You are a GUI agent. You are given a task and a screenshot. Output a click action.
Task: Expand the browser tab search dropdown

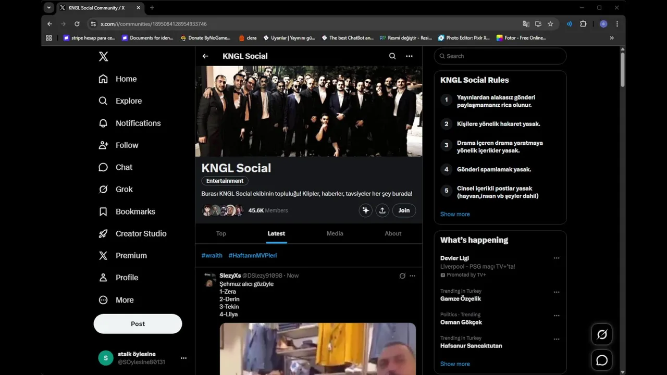click(49, 8)
